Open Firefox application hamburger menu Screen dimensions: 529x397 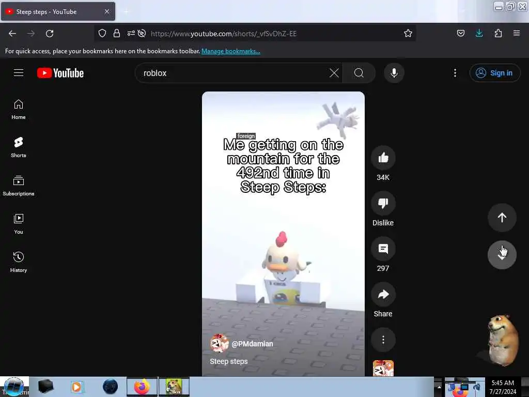[x=517, y=34]
